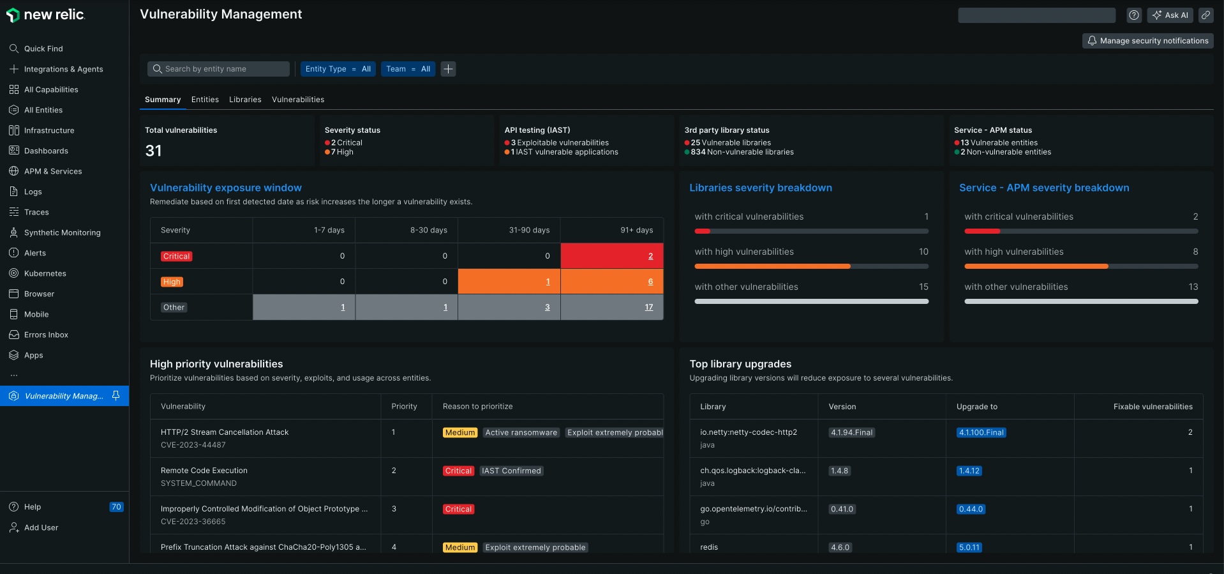The image size is (1224, 574).
Task: Click Critical 91+ days count 2
Action: (x=650, y=256)
